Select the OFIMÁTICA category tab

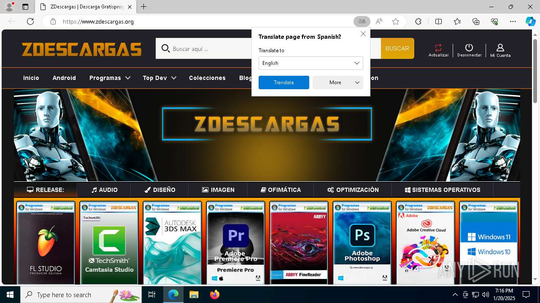coord(281,190)
